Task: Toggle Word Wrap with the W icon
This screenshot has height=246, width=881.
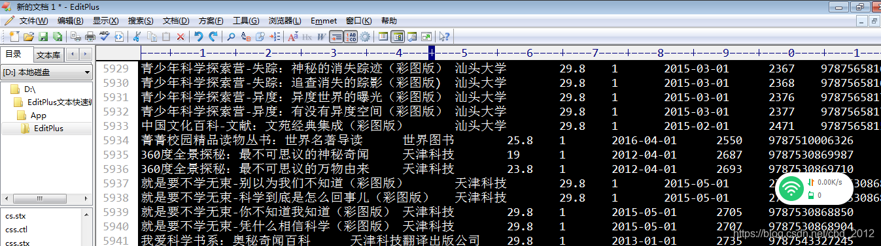Action: [321, 37]
